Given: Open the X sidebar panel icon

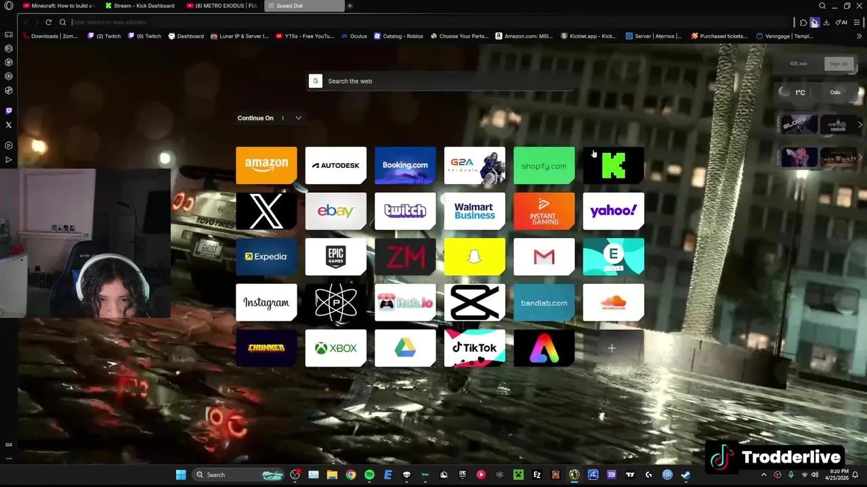Looking at the screenshot, I should [9, 125].
